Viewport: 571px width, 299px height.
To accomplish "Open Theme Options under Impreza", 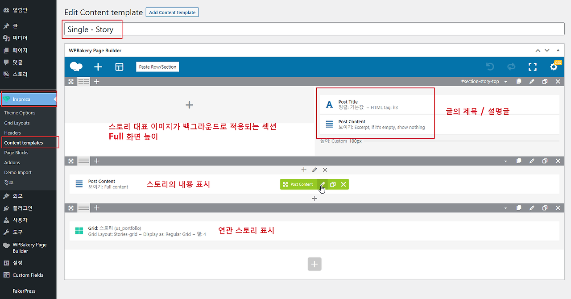I will pyautogui.click(x=20, y=113).
